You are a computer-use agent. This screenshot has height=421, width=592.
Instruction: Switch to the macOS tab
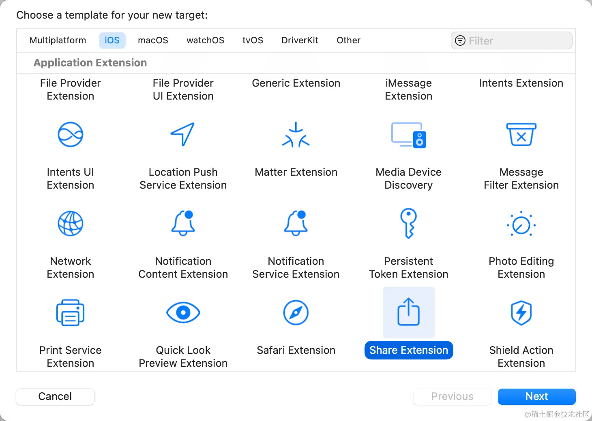click(x=153, y=40)
